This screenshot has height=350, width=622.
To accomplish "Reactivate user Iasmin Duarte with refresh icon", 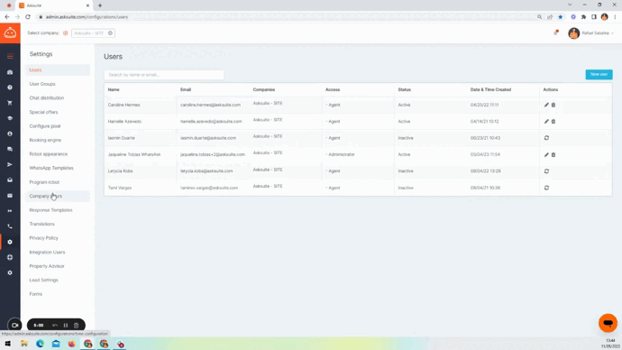I will (x=546, y=138).
